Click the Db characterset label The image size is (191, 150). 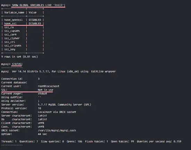click(x=16, y=119)
